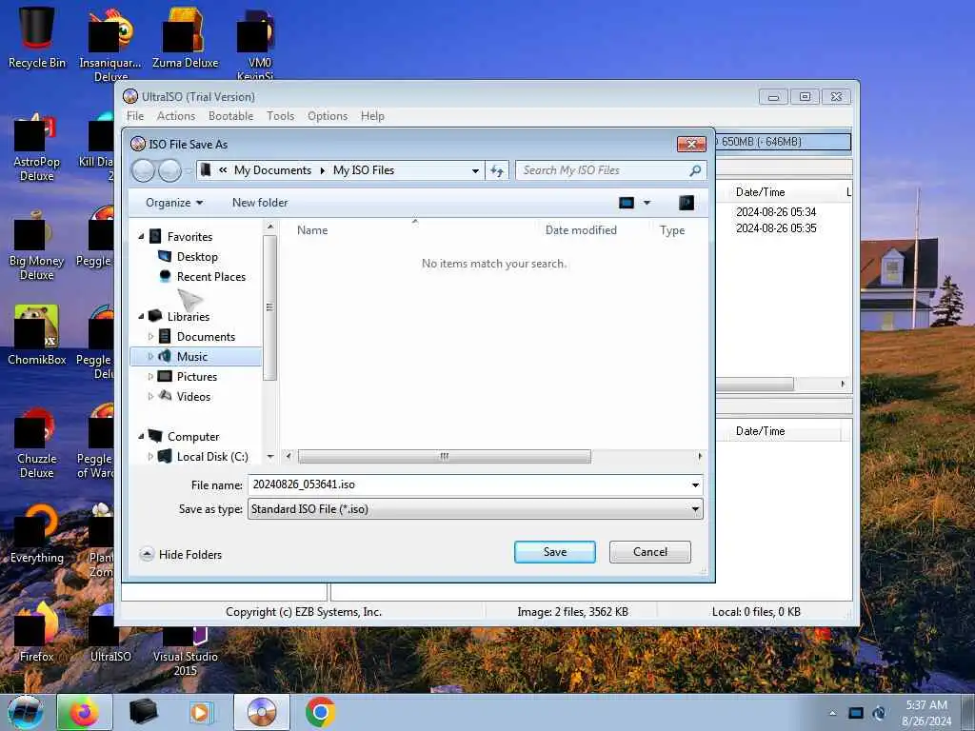Click the forward navigation arrow in Save dialog
This screenshot has width=975, height=731.
[x=169, y=170]
